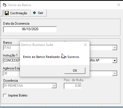Close the Gemco Business Suite dialog
The width and height of the screenshot is (123, 108).
click(x=85, y=45)
